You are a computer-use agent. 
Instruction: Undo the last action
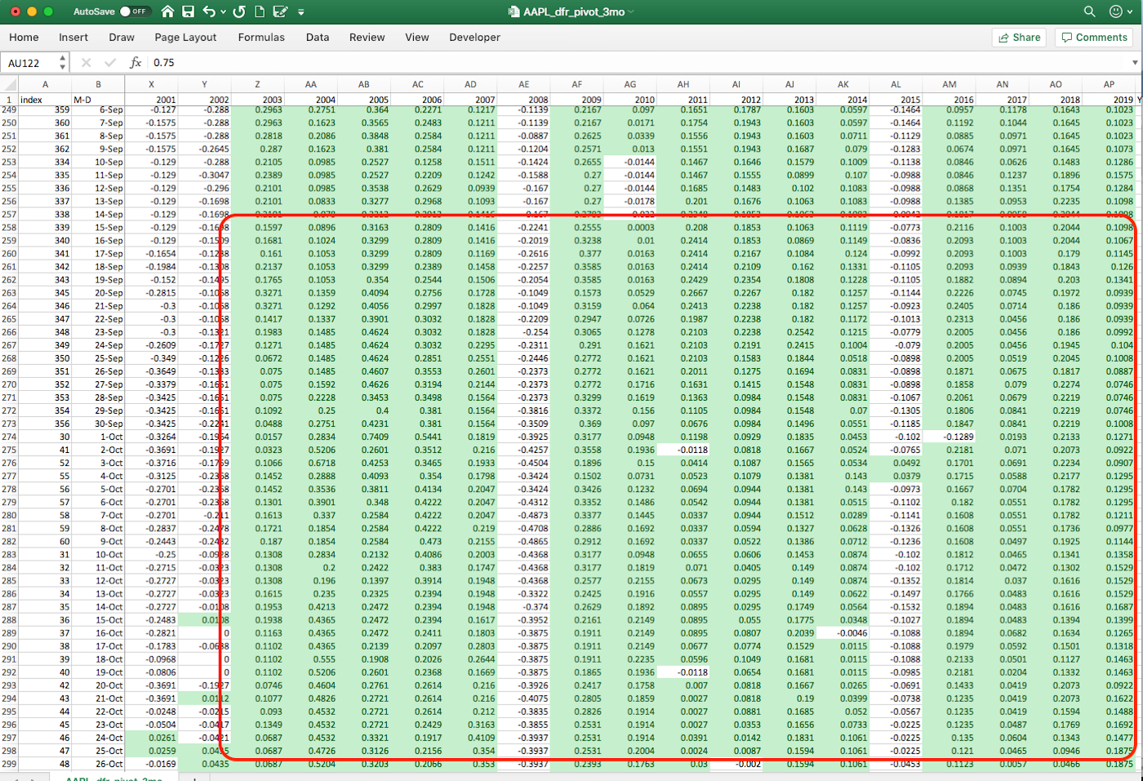pos(209,11)
